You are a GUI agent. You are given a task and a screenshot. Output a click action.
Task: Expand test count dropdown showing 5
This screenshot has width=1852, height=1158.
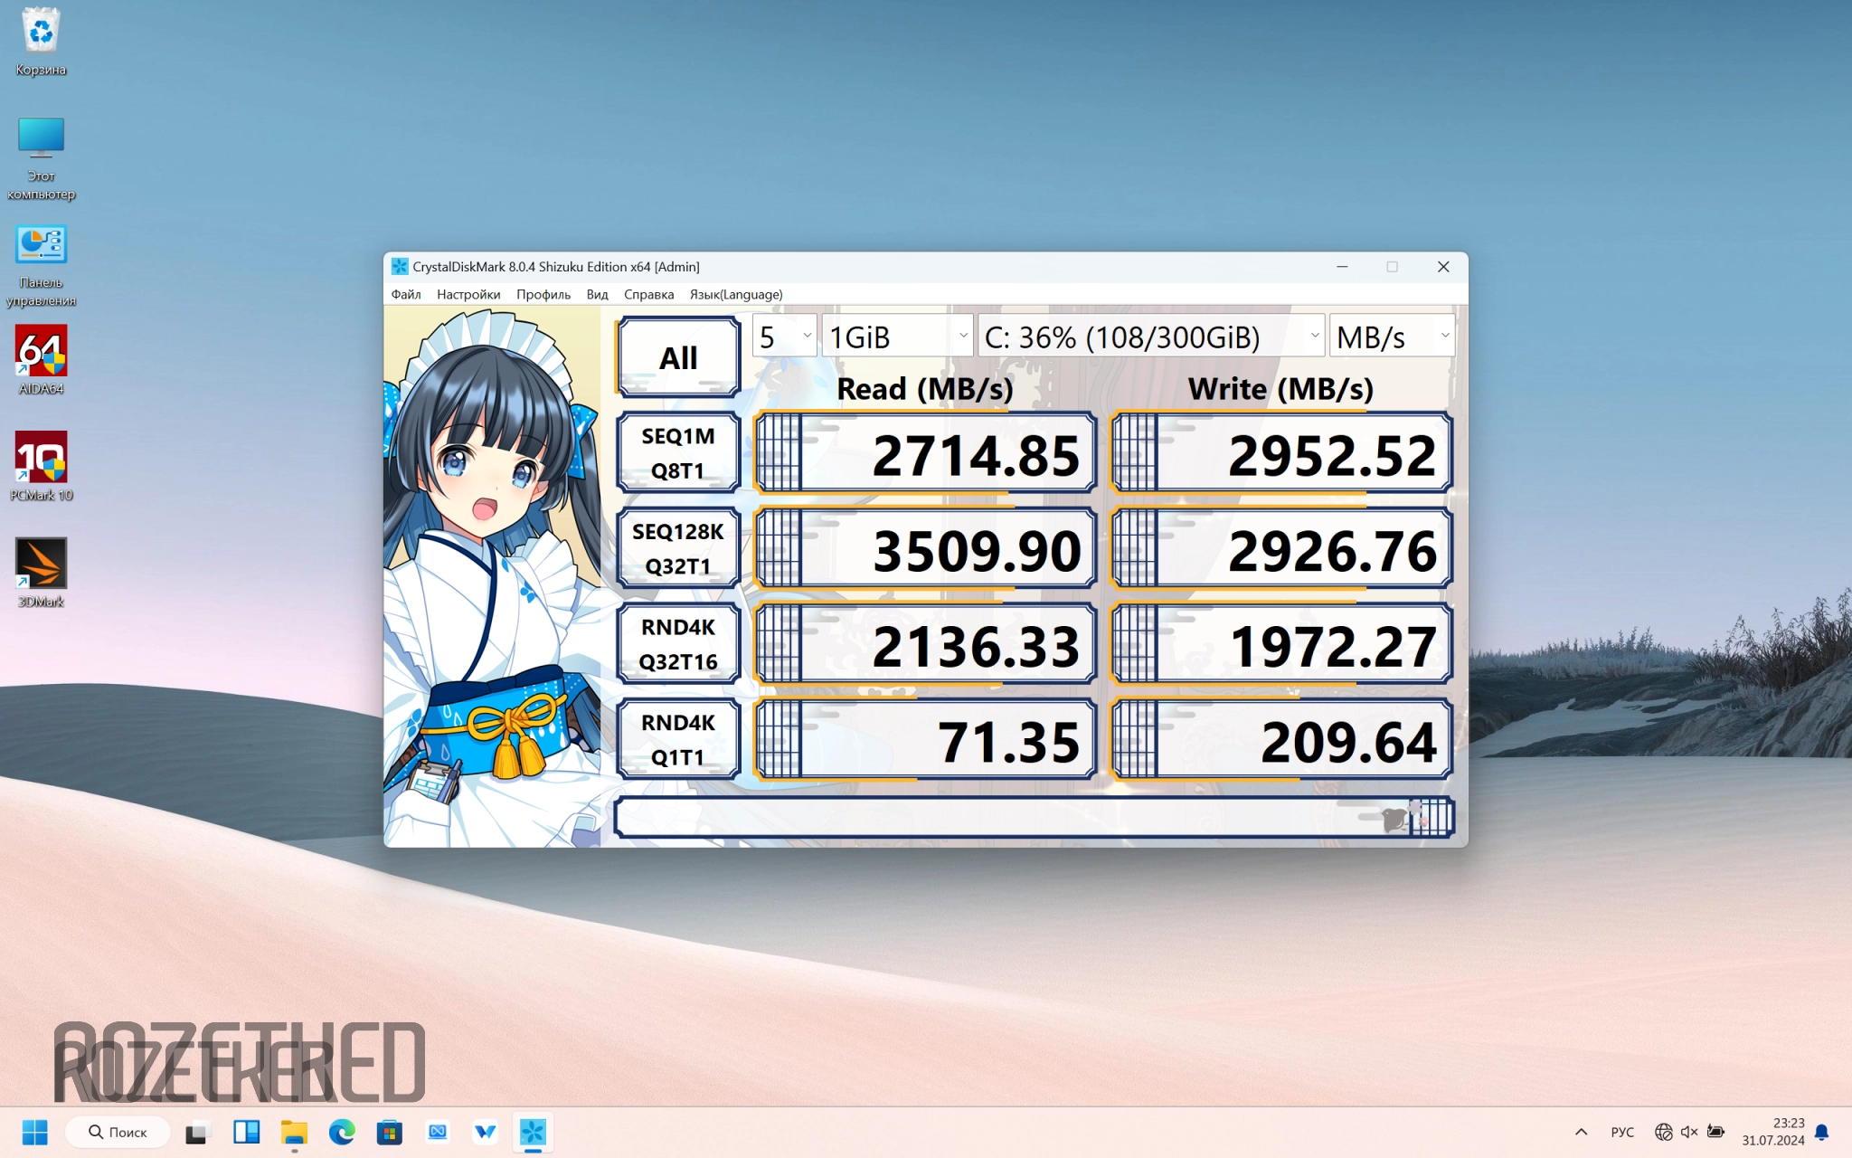(x=785, y=337)
